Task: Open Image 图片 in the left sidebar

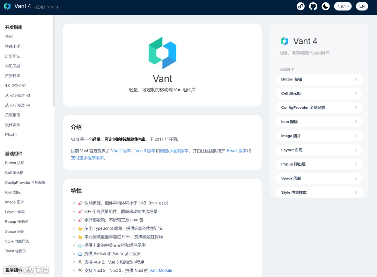Action: click(14, 202)
